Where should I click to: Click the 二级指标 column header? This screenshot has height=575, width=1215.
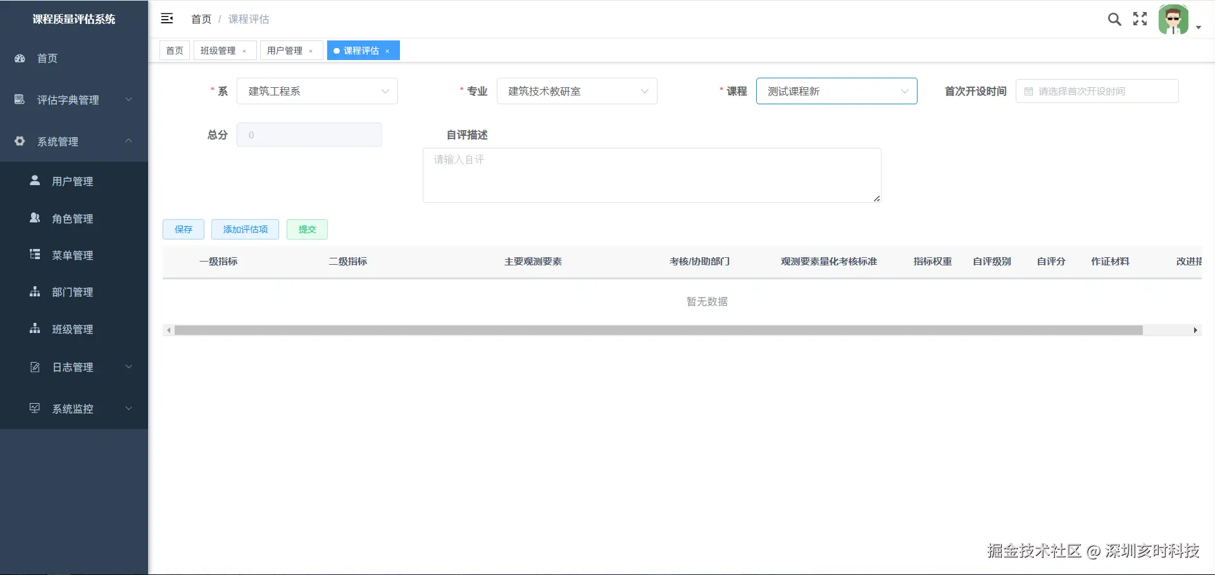pos(348,261)
